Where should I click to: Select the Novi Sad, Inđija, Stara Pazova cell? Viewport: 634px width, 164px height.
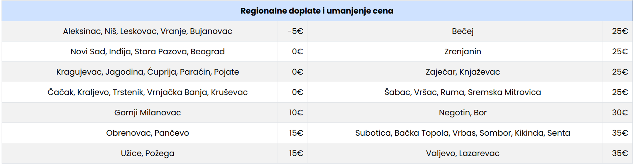[148, 51]
